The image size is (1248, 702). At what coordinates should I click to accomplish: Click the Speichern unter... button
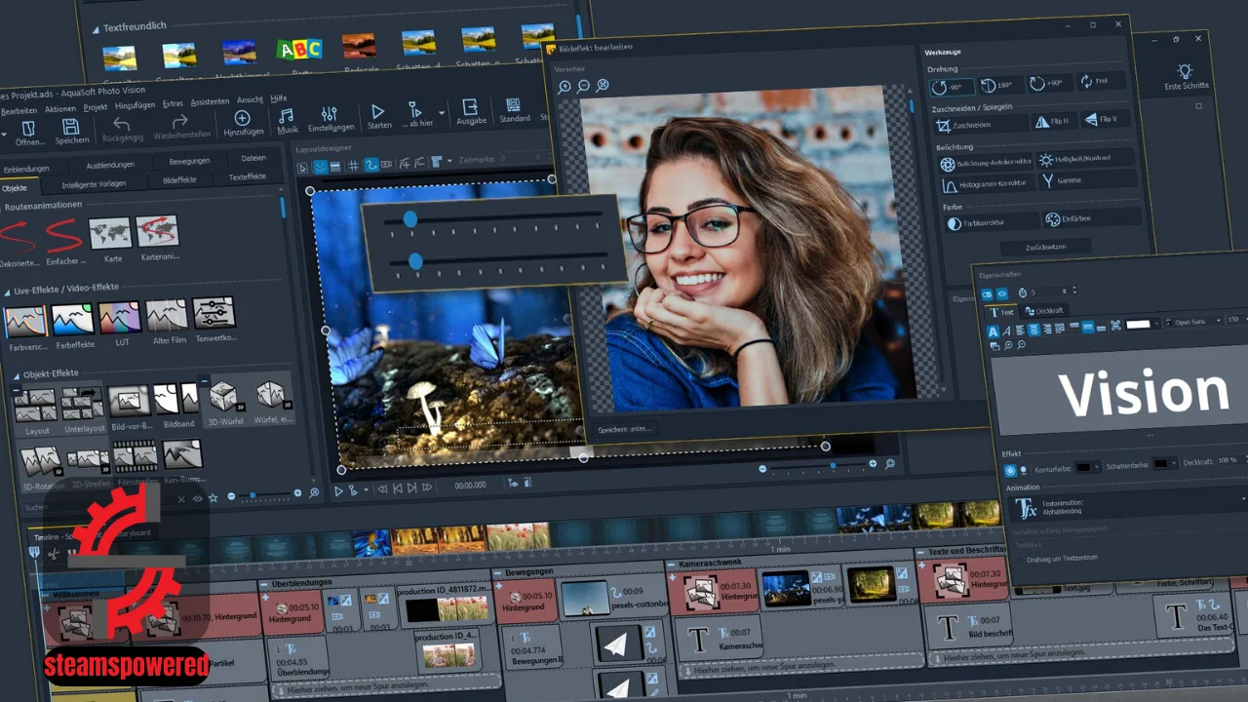tap(624, 429)
